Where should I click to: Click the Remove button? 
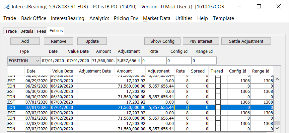coord(59,41)
